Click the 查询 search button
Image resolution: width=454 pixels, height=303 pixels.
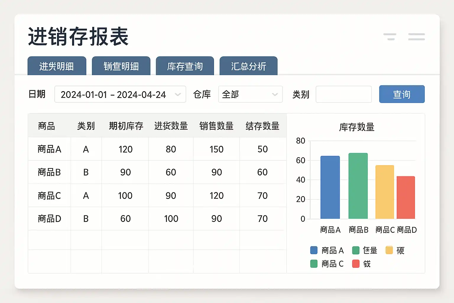click(x=402, y=94)
